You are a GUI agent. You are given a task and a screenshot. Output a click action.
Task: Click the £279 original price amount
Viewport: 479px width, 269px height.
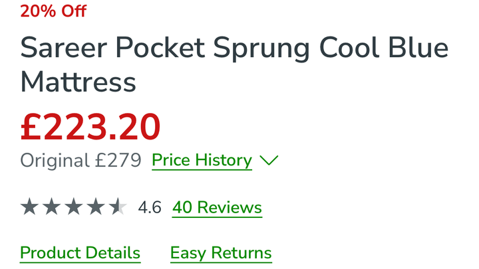pos(117,160)
